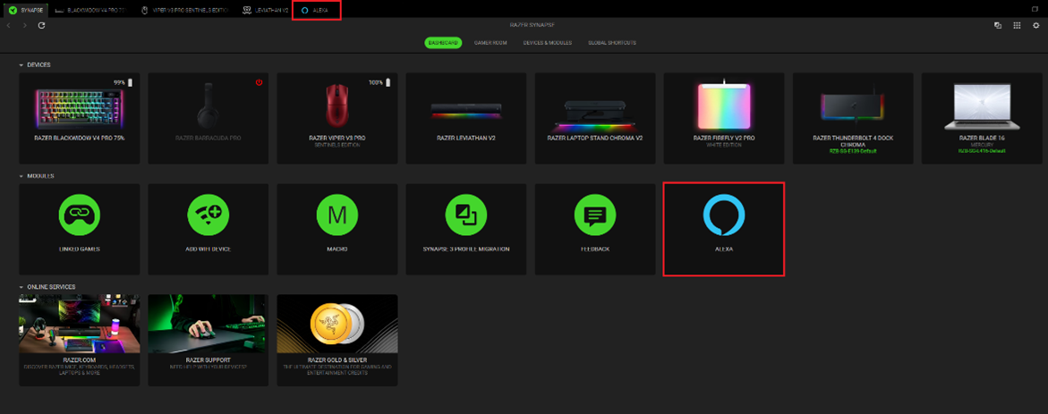Viewport: 1048px width, 414px height.
Task: Open Synapse 3 Profile Migration icon
Action: [466, 215]
